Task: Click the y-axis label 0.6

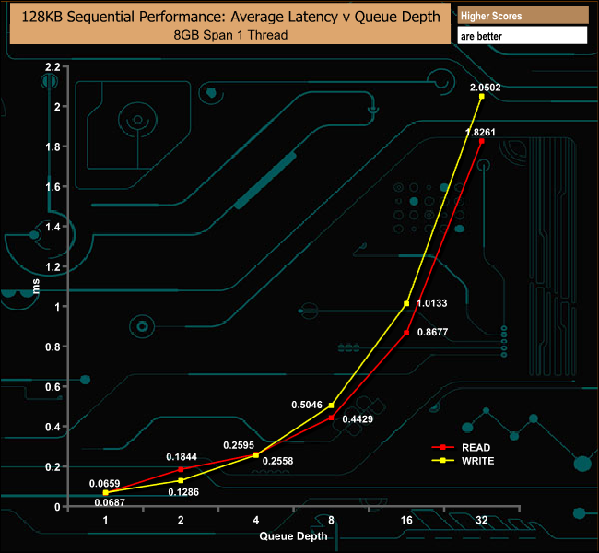Action: 53,387
